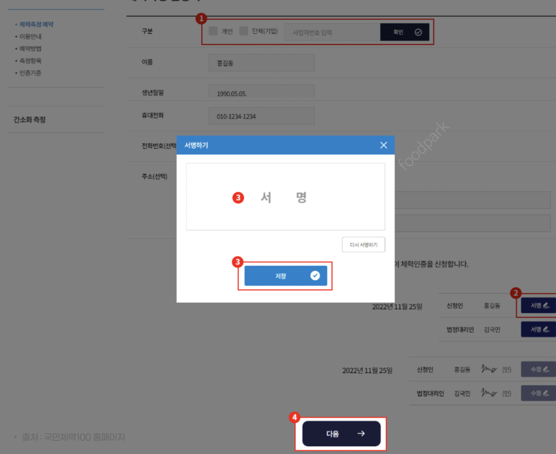Open 예약방법 sidebar menu
Viewport: 556px width, 454px height.
30,48
